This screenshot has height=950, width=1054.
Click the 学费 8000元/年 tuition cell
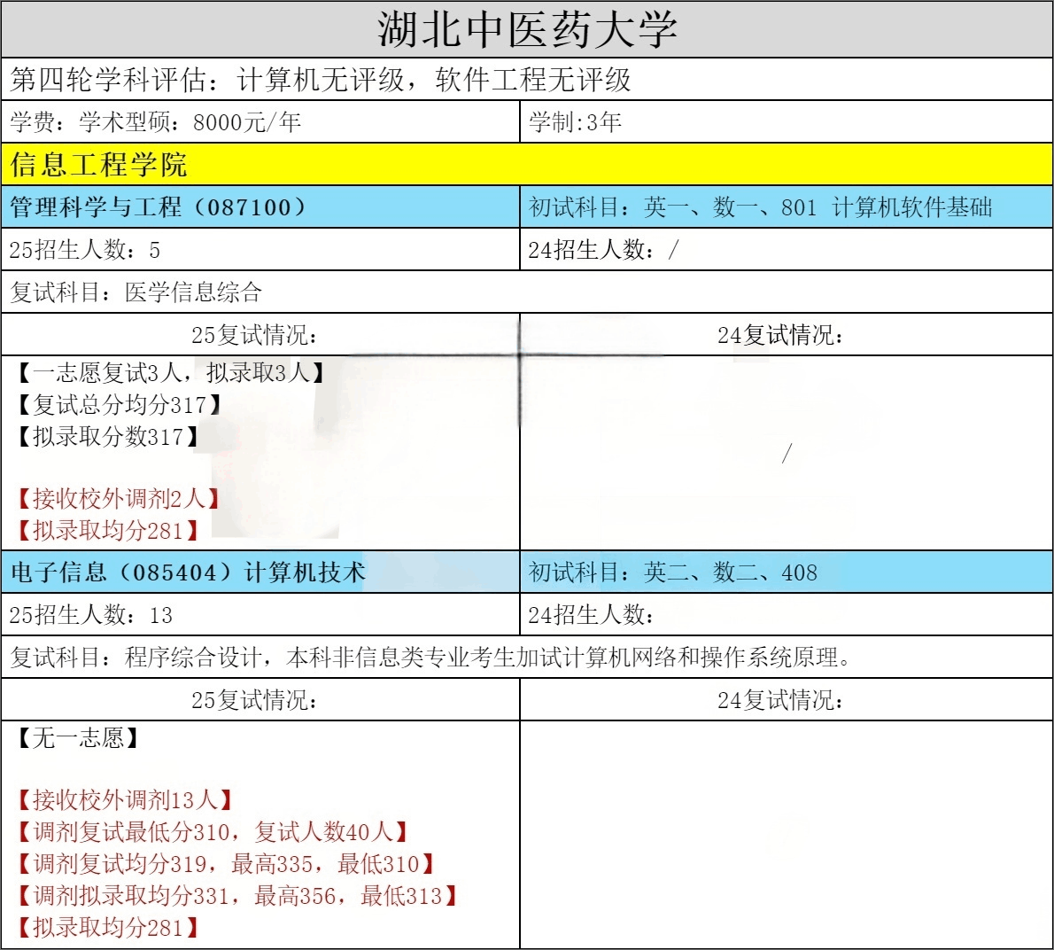click(156, 122)
